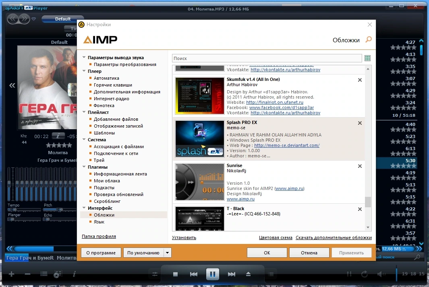Click the shuffle arrows icon in bottom bar
Viewport: 429px width, 287px height.
349,274
